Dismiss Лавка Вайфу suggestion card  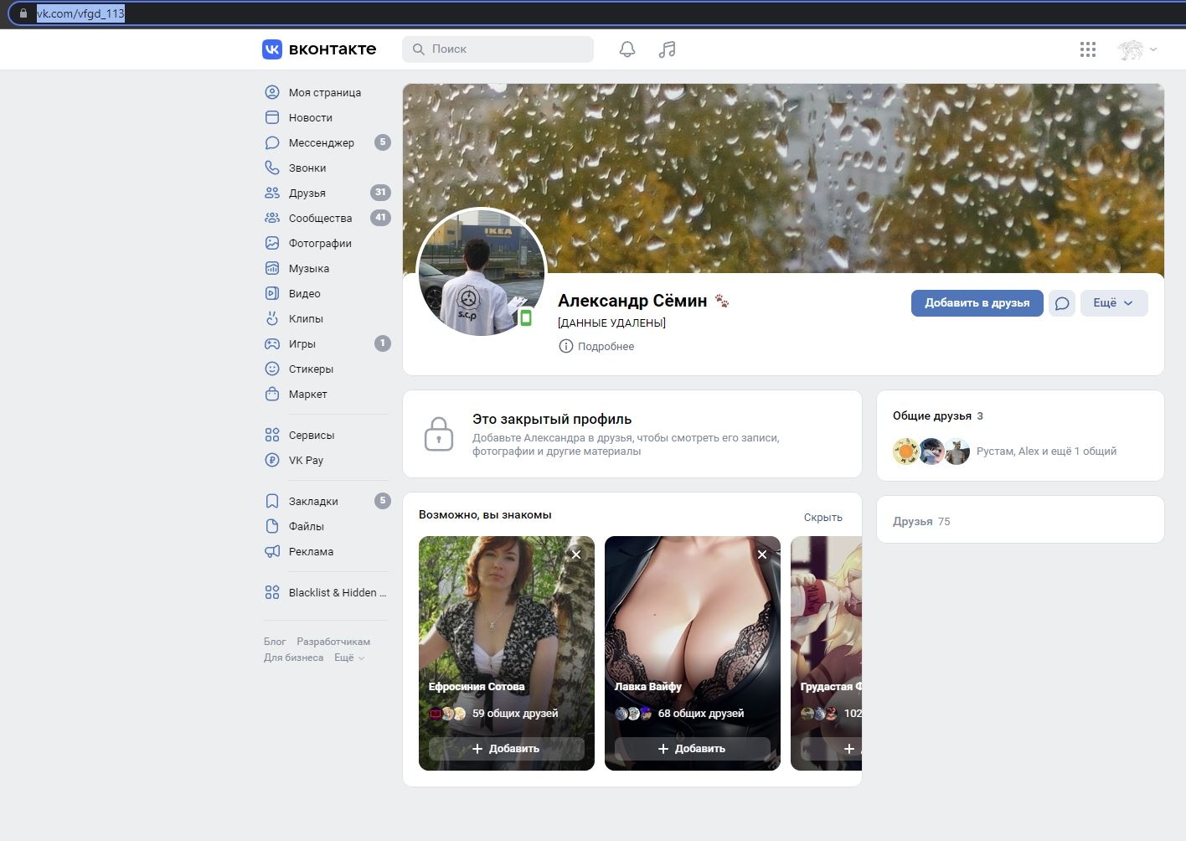click(x=762, y=555)
